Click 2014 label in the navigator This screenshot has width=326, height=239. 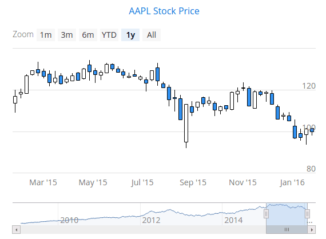pos(233,220)
